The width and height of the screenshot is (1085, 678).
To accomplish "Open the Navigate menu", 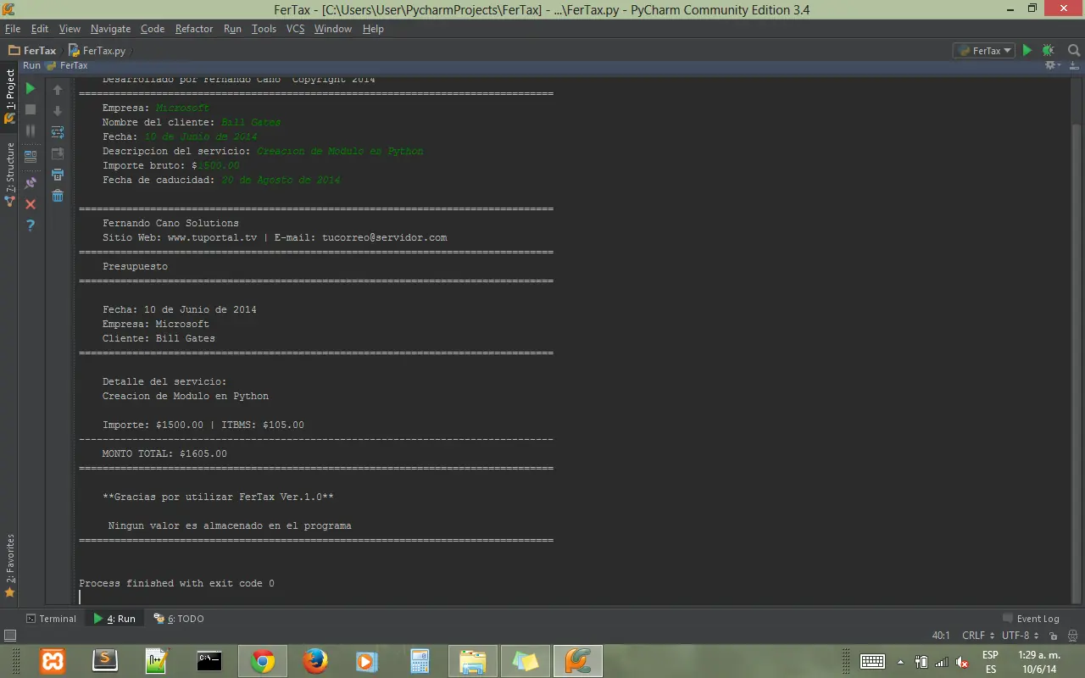I will tap(111, 29).
